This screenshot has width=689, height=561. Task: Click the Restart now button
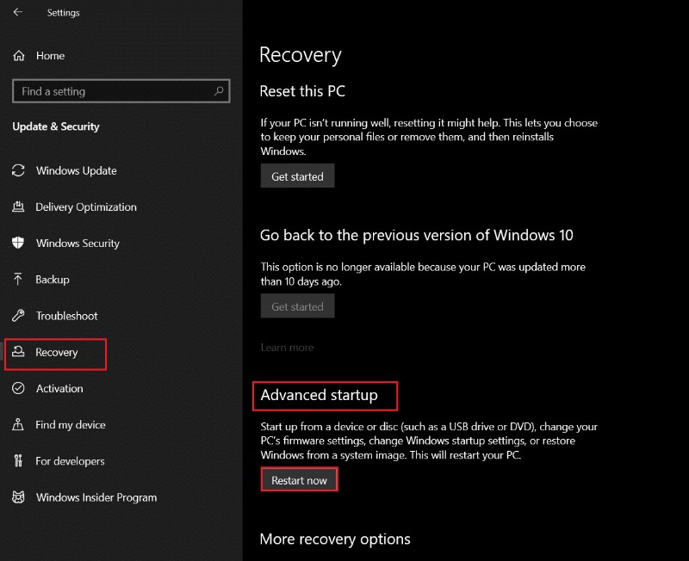(299, 480)
